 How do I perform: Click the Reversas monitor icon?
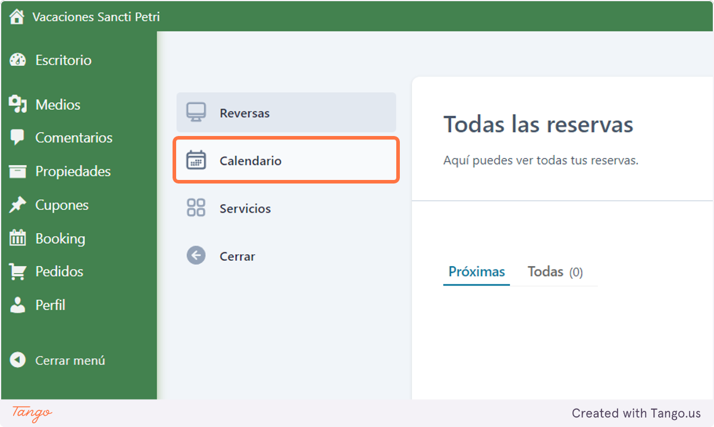(x=196, y=112)
